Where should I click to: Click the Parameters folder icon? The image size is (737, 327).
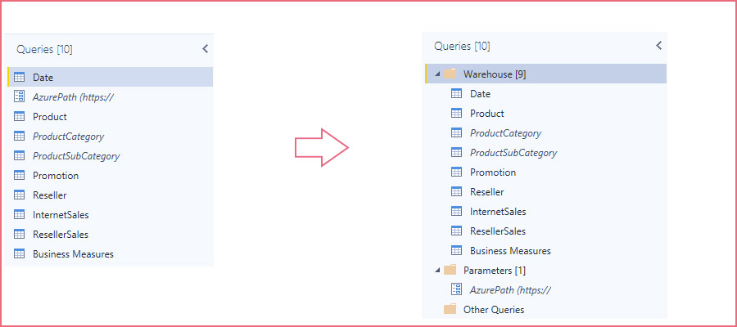pyautogui.click(x=450, y=270)
